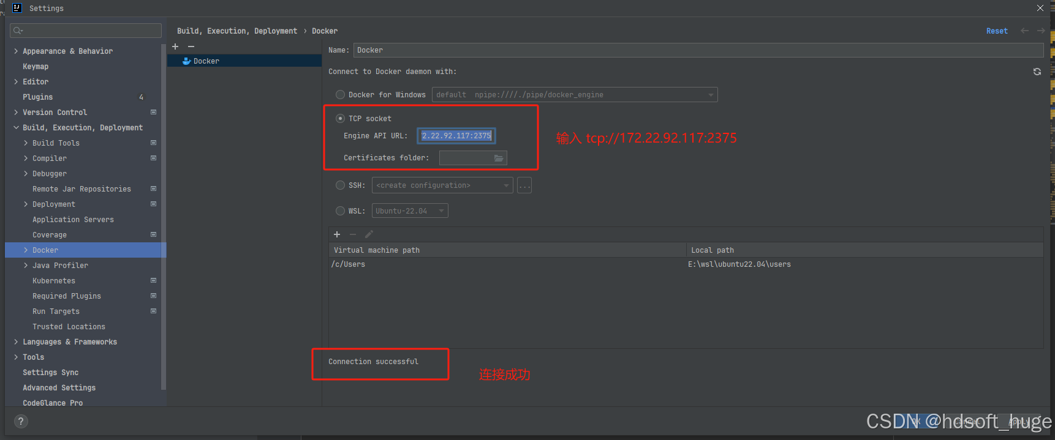Click the IntelliJ icon in title bar
Viewport: 1055px width, 440px height.
click(17, 8)
